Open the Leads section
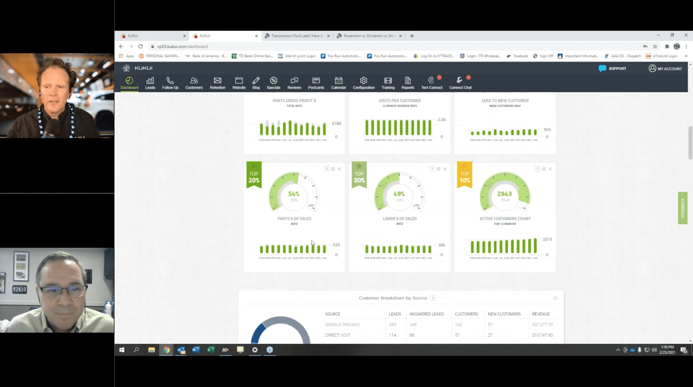Viewport: 693px width, 387px height. pyautogui.click(x=150, y=83)
